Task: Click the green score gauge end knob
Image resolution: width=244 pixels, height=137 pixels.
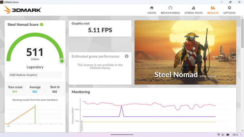Action: [62, 61]
